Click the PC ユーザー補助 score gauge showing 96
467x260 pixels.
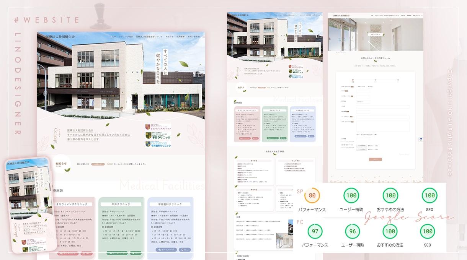tap(353, 231)
